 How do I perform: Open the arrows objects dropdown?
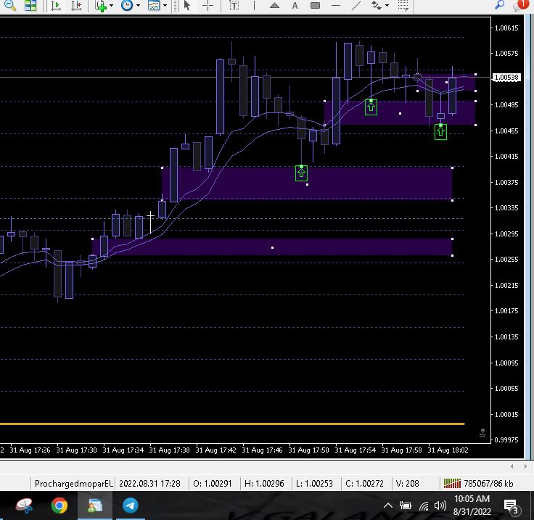click(387, 6)
